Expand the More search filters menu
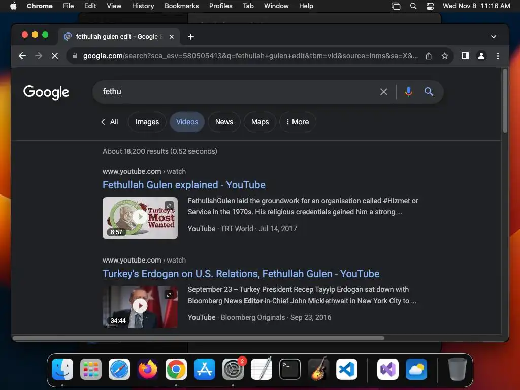Image resolution: width=520 pixels, height=390 pixels. point(298,122)
